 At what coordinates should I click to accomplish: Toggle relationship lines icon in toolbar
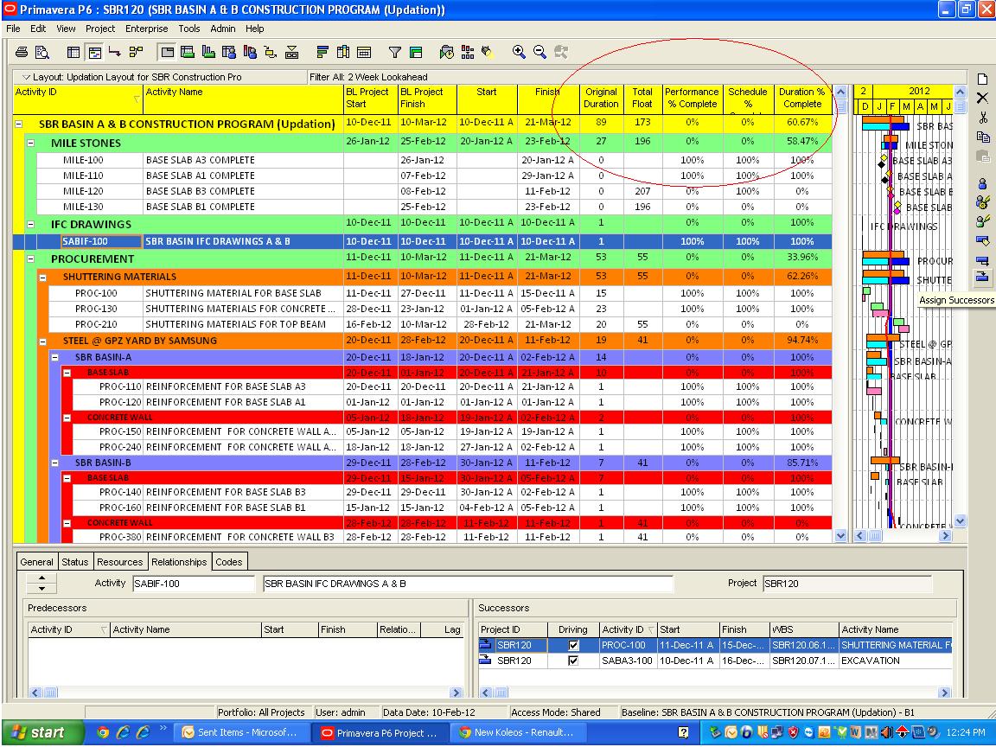115,52
